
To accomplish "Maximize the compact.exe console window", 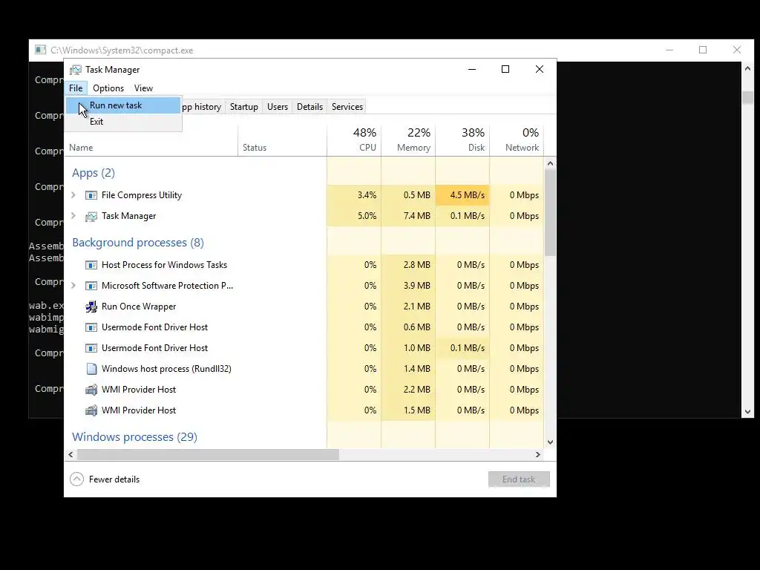I will pos(703,50).
